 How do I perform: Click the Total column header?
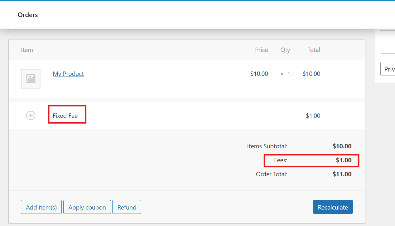pyautogui.click(x=314, y=49)
